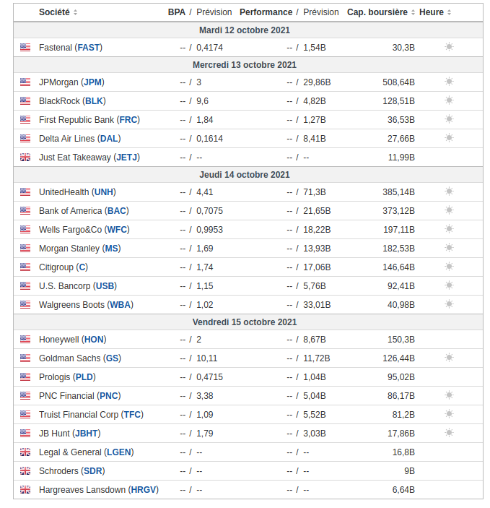The width and height of the screenshot is (490, 508).
Task: Click the UK flag beside Hargreaves Lansdown
Action: [25, 490]
